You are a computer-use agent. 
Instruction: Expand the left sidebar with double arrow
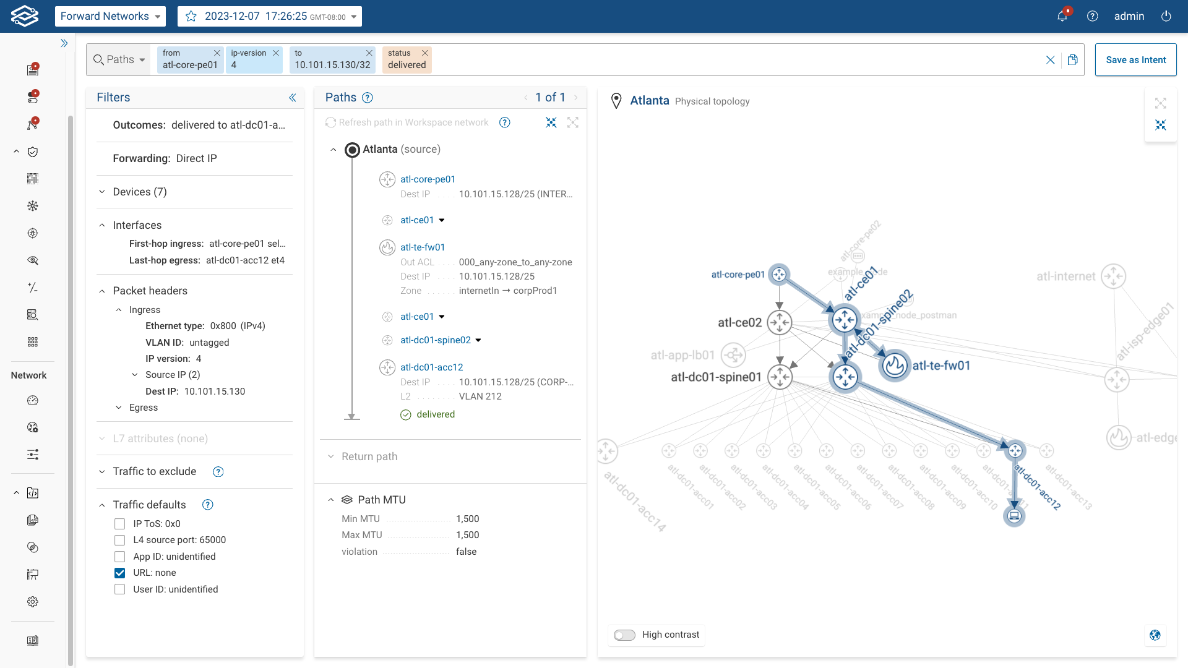coord(64,43)
